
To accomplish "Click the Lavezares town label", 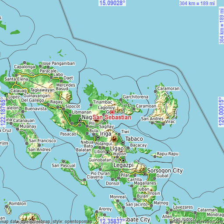I will click(x=183, y=207).
